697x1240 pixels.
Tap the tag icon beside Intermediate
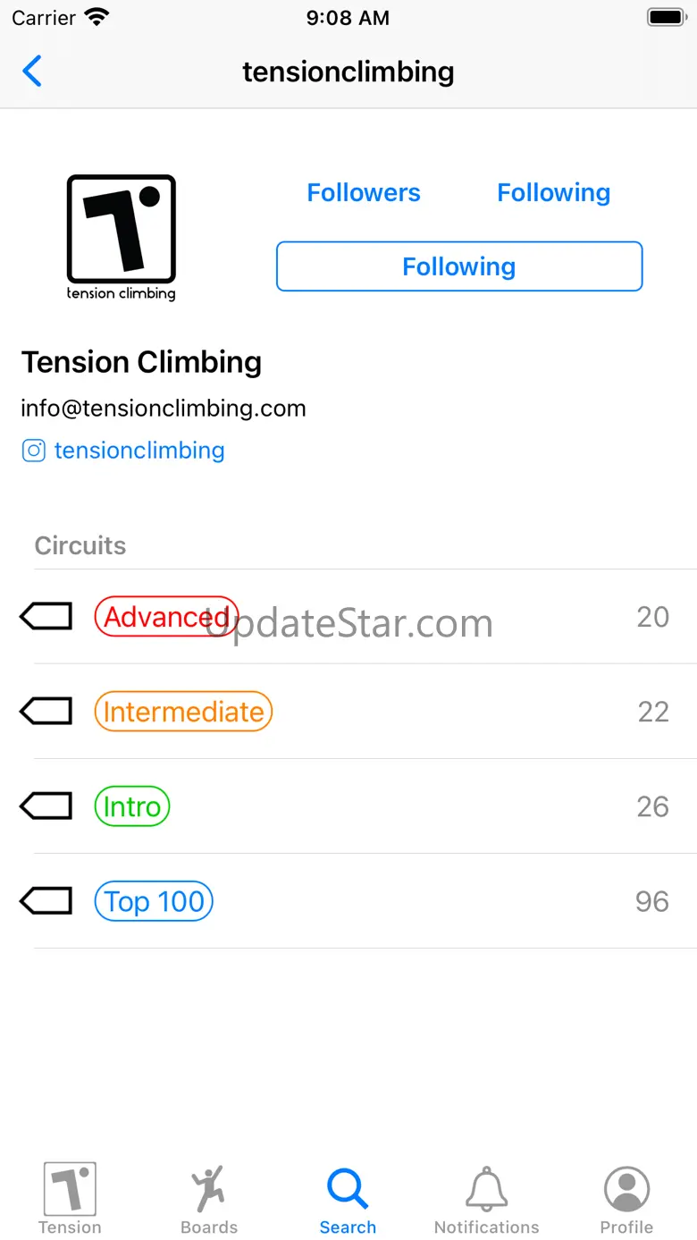click(x=46, y=712)
